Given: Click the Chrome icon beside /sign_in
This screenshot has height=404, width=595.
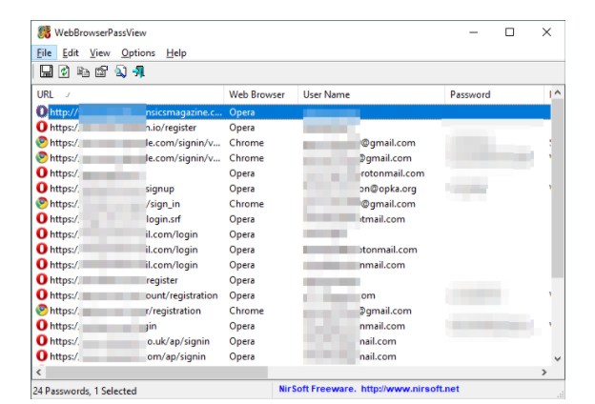Looking at the screenshot, I should pos(42,203).
